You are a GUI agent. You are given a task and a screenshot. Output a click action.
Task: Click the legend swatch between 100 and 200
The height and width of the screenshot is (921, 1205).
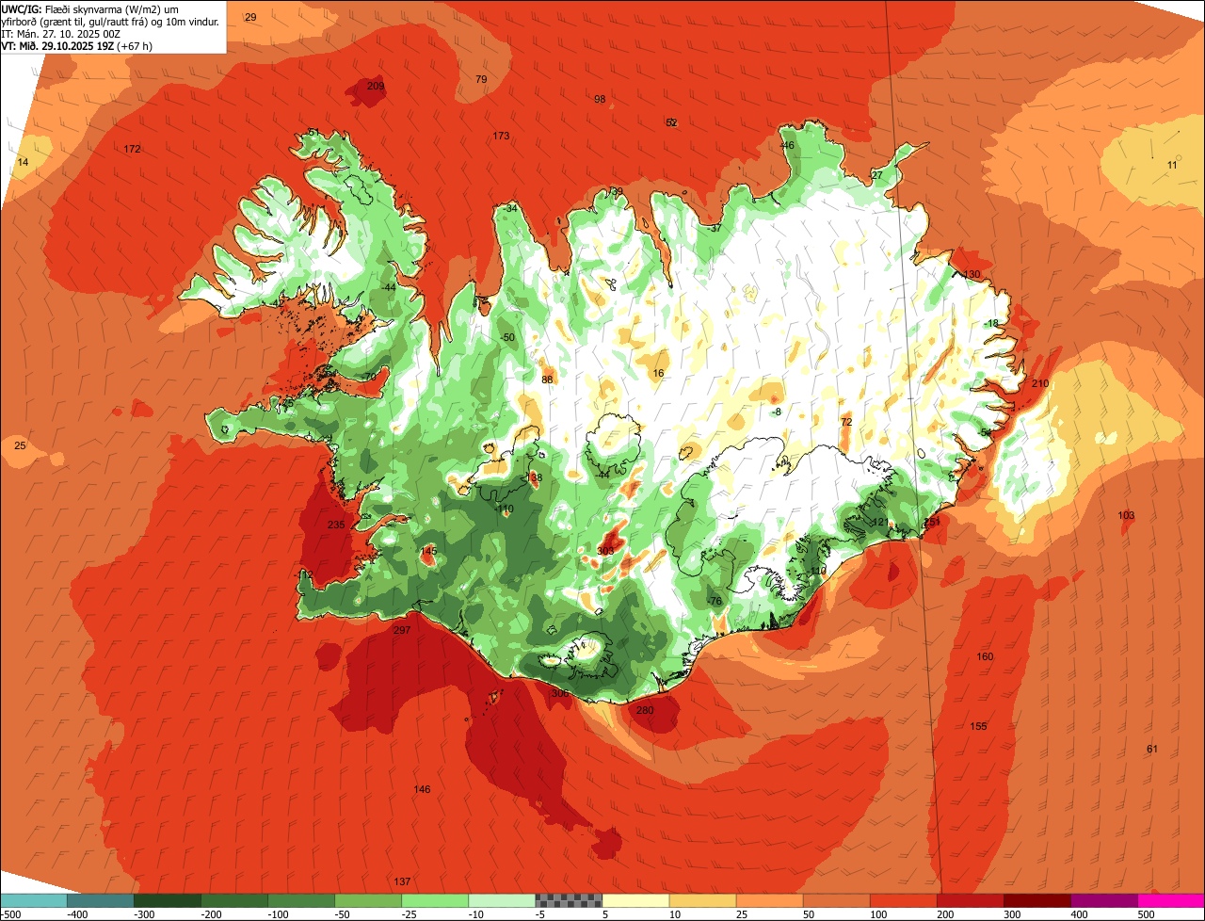(902, 900)
